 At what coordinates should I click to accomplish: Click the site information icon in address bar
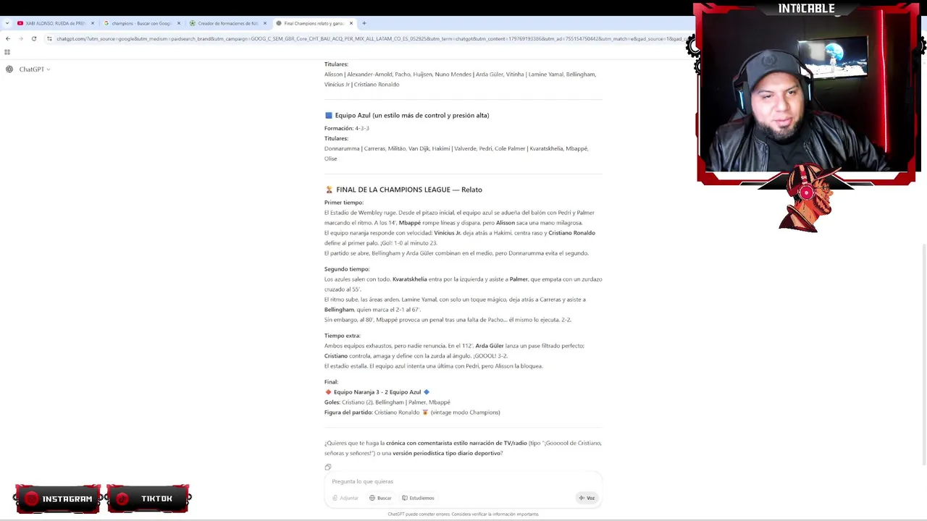click(50, 38)
